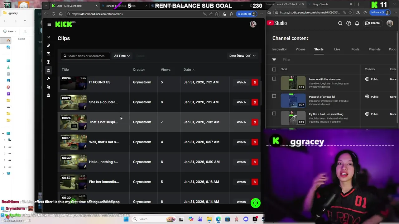The height and width of the screenshot is (224, 399).
Task: Switch to the Live tab
Action: (x=337, y=49)
